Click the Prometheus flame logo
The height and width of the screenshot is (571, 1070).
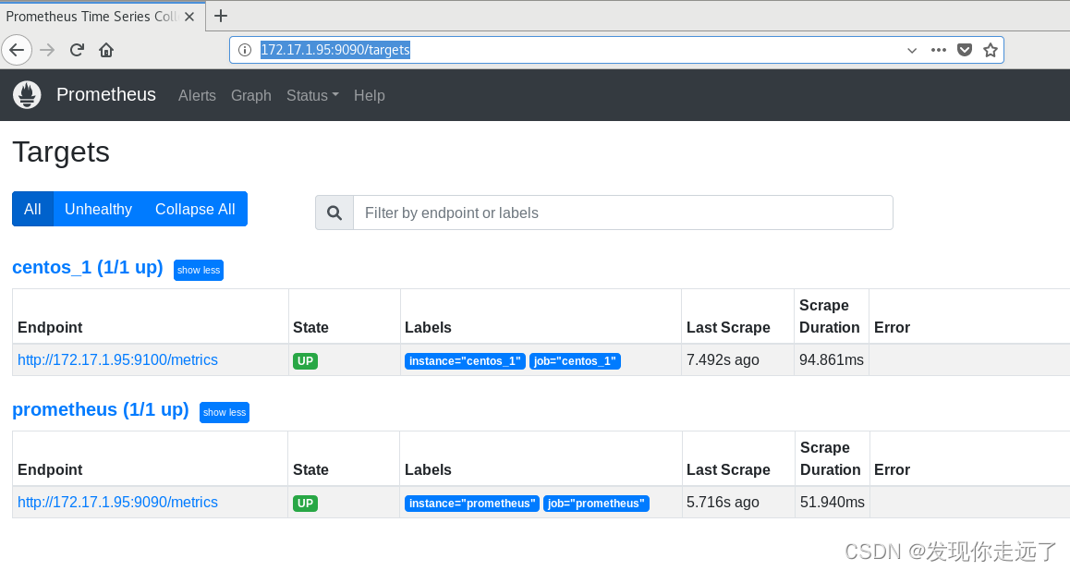pyautogui.click(x=28, y=95)
